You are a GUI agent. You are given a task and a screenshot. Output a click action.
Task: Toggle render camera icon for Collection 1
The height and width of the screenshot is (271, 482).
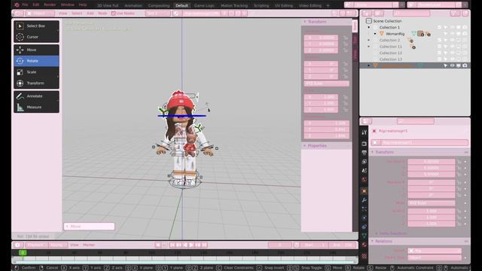coord(465,27)
